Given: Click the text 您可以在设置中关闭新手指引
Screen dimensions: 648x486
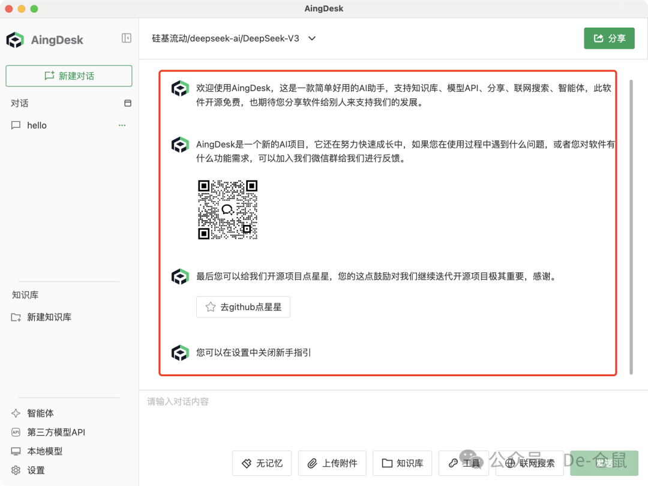Looking at the screenshot, I should 253,353.
